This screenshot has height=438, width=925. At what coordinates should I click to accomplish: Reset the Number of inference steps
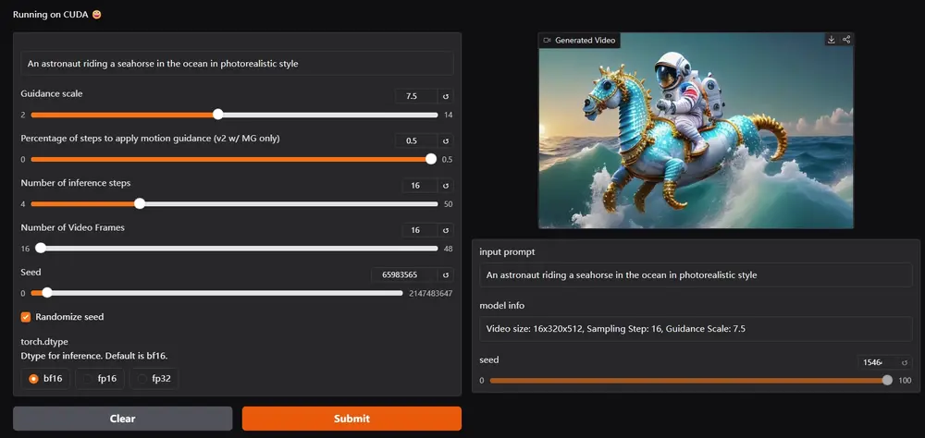[x=446, y=186]
